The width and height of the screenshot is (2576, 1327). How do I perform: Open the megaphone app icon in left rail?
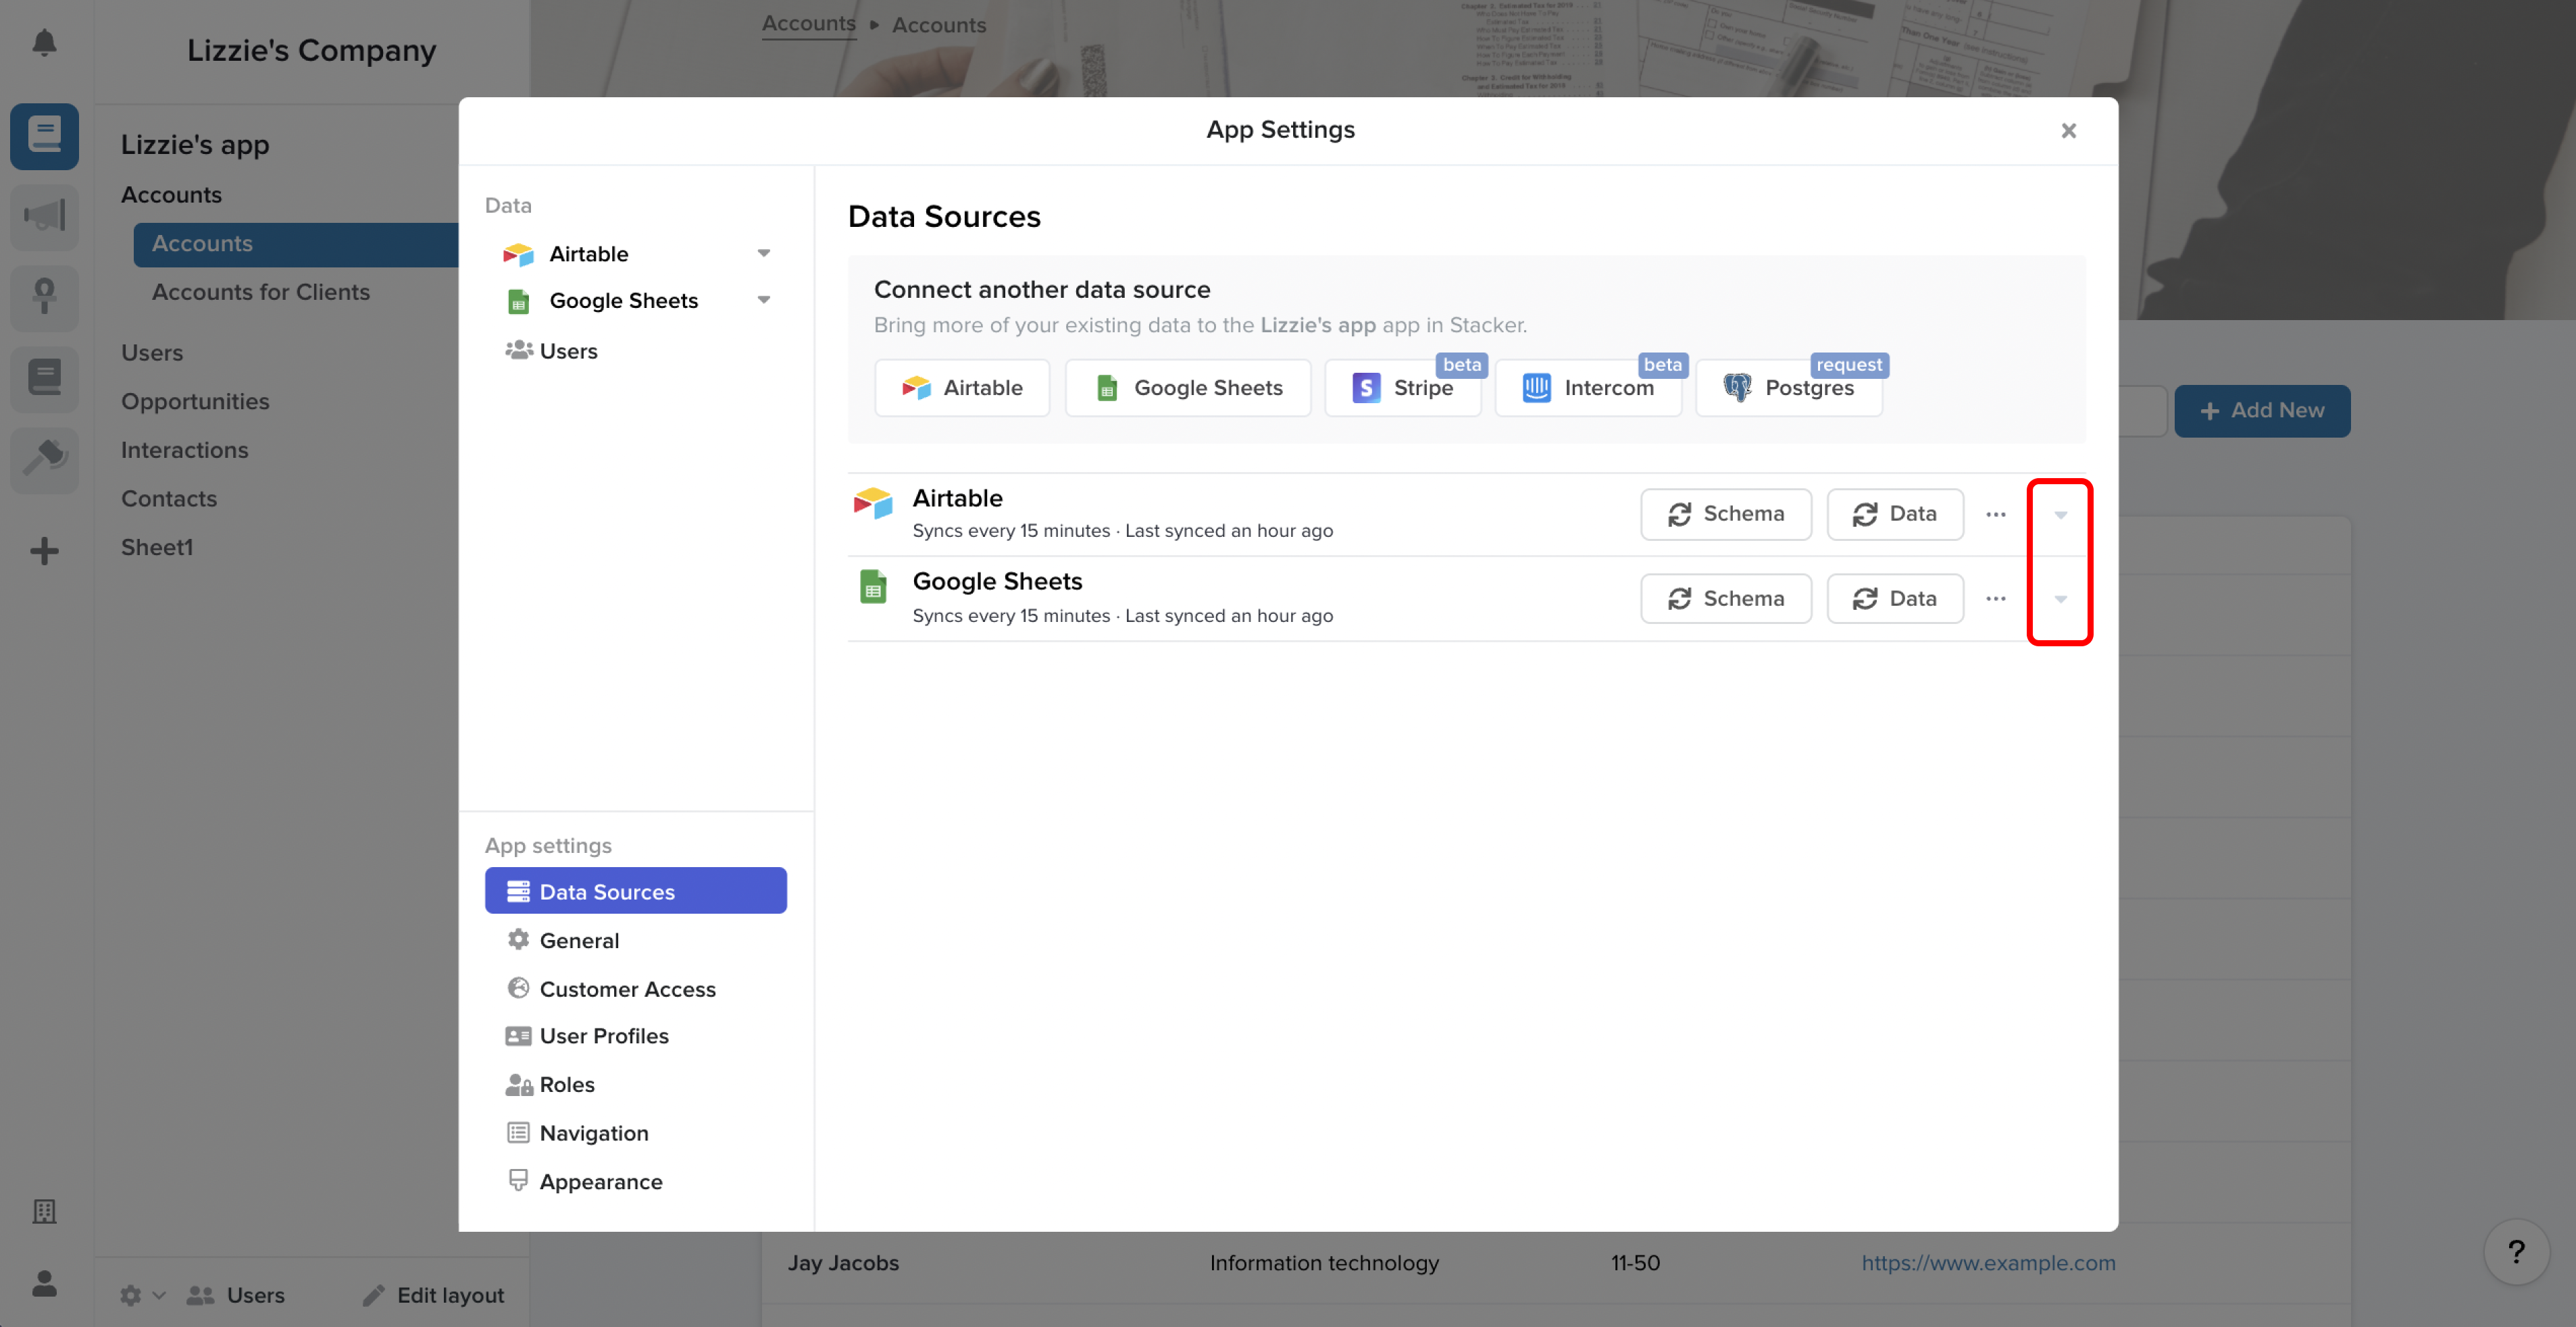coord(44,216)
